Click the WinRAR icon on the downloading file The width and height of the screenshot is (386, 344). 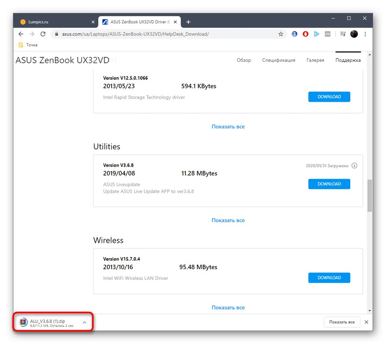(x=23, y=322)
